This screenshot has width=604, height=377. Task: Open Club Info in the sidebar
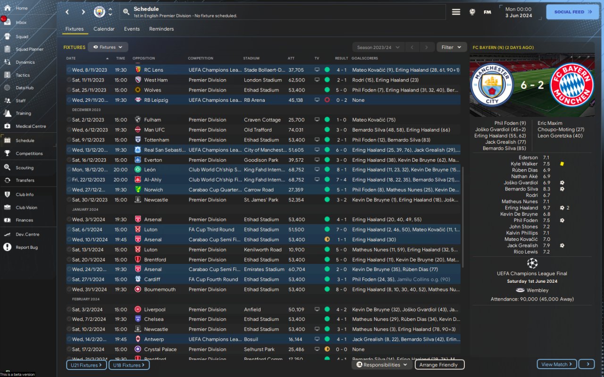(25, 194)
